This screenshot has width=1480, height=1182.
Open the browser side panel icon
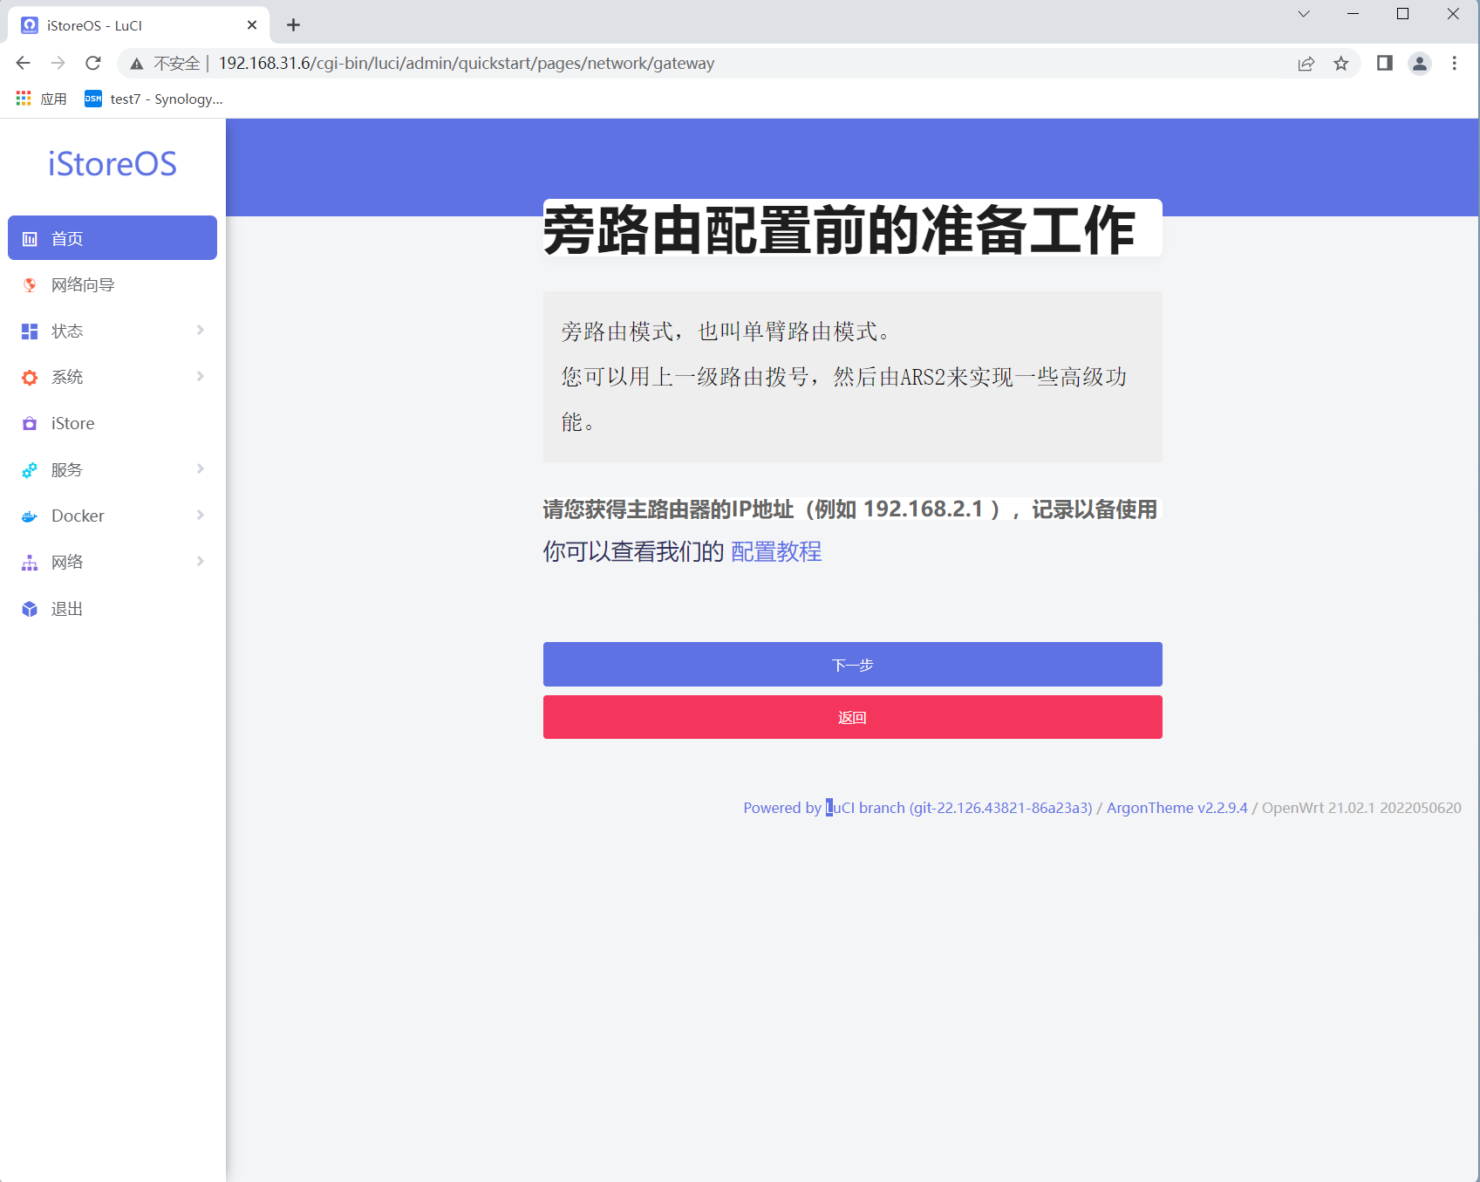1385,63
